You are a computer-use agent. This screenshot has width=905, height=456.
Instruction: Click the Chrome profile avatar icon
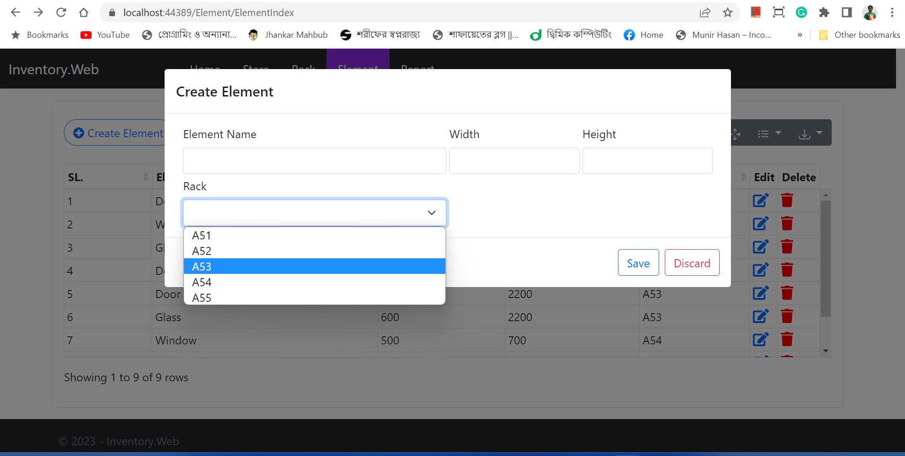(x=869, y=12)
